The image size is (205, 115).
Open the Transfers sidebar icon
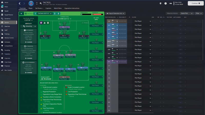coord(2,54)
